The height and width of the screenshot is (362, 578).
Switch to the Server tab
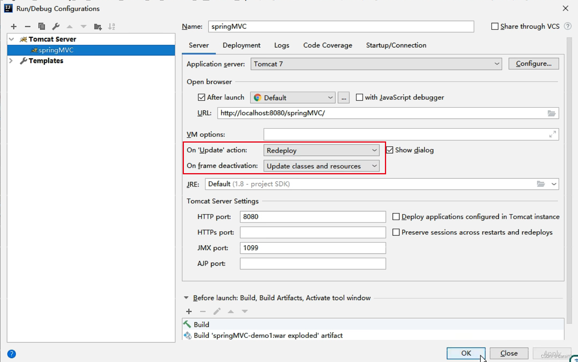click(199, 45)
